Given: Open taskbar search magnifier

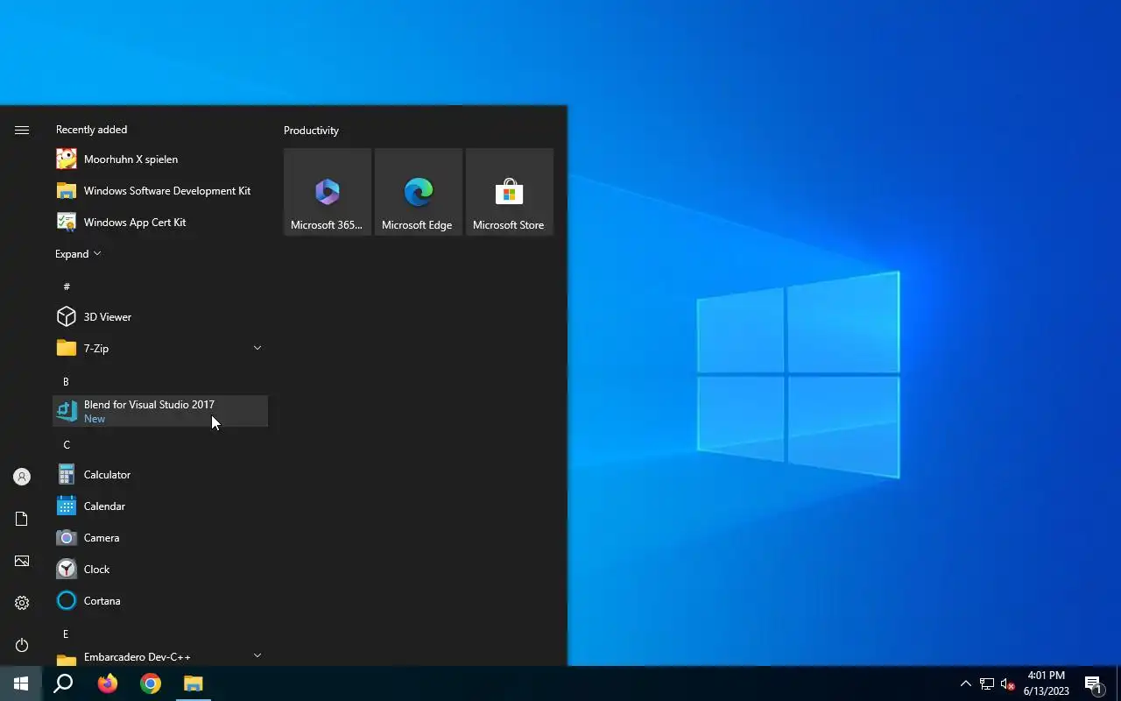Looking at the screenshot, I should [63, 683].
